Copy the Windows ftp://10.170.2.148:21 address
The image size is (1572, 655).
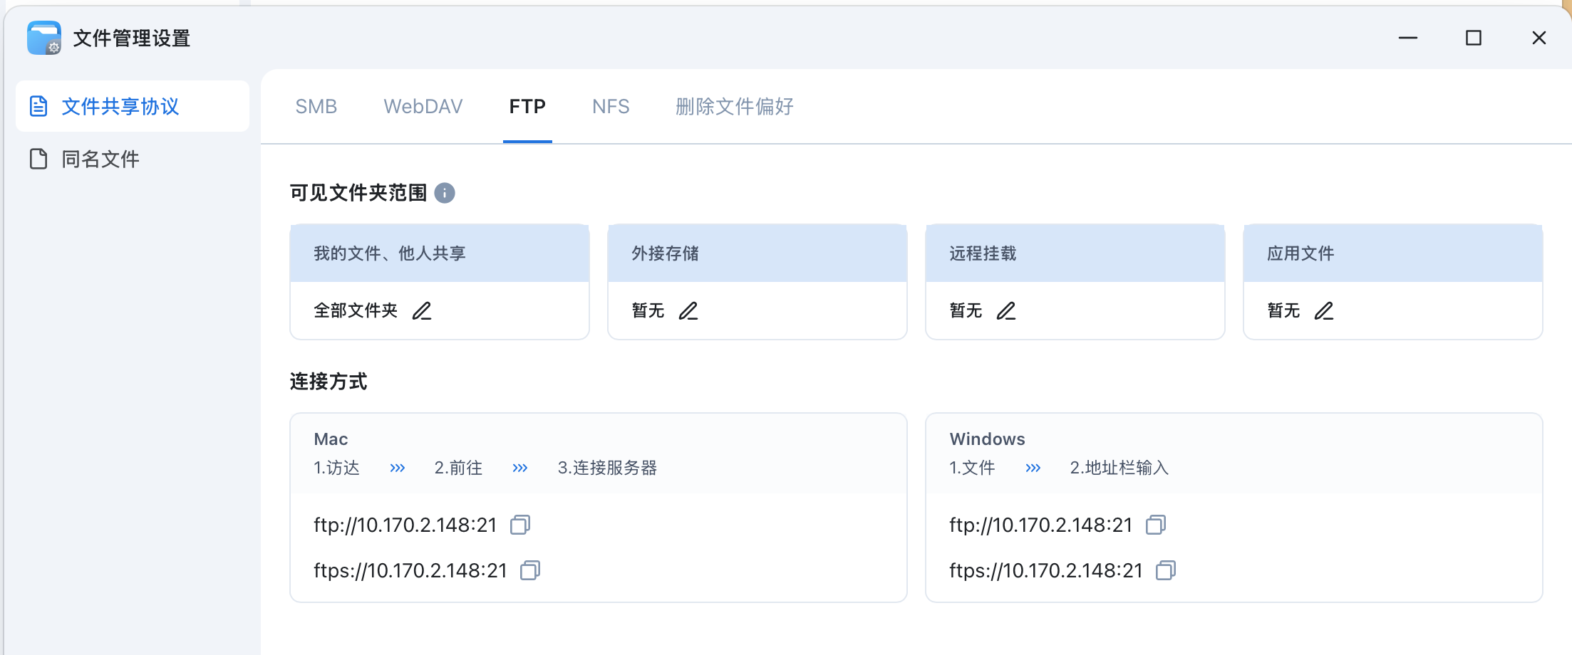pyautogui.click(x=1156, y=525)
